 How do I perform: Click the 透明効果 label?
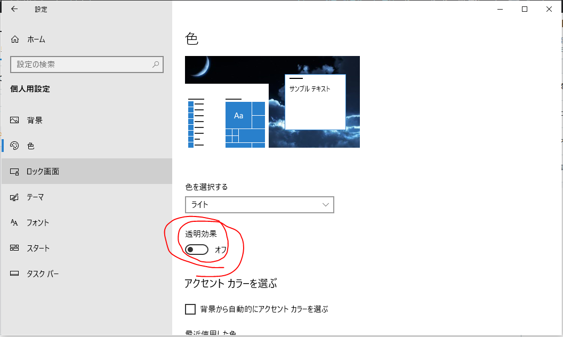click(x=201, y=234)
